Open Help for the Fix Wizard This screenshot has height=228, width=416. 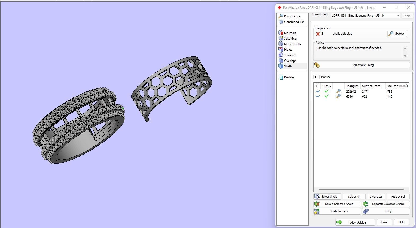(401, 222)
